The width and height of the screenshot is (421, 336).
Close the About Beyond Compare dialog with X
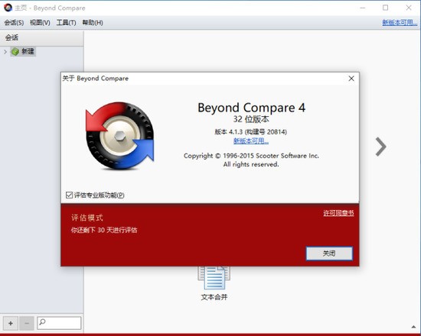[x=351, y=79]
